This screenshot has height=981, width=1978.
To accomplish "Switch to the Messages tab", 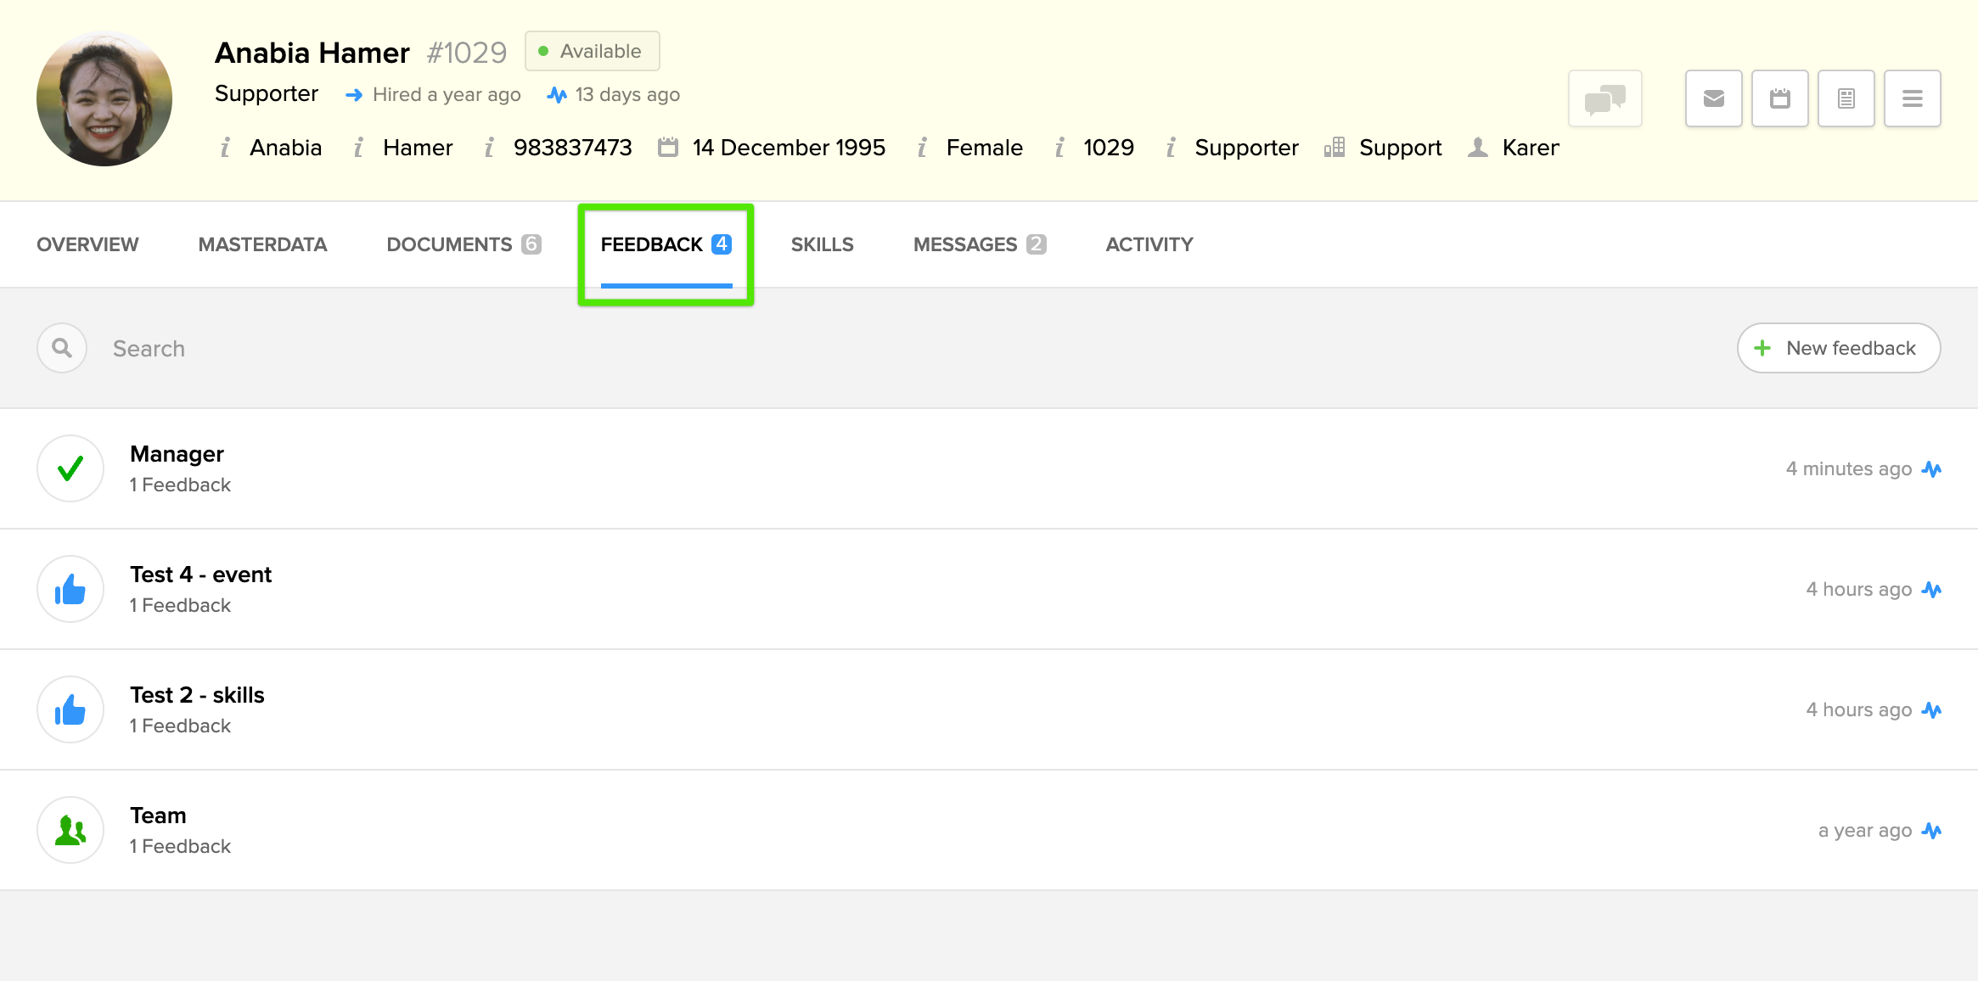I will (x=980, y=244).
